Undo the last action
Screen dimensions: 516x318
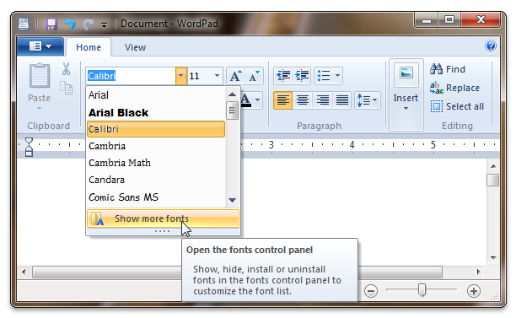(70, 24)
